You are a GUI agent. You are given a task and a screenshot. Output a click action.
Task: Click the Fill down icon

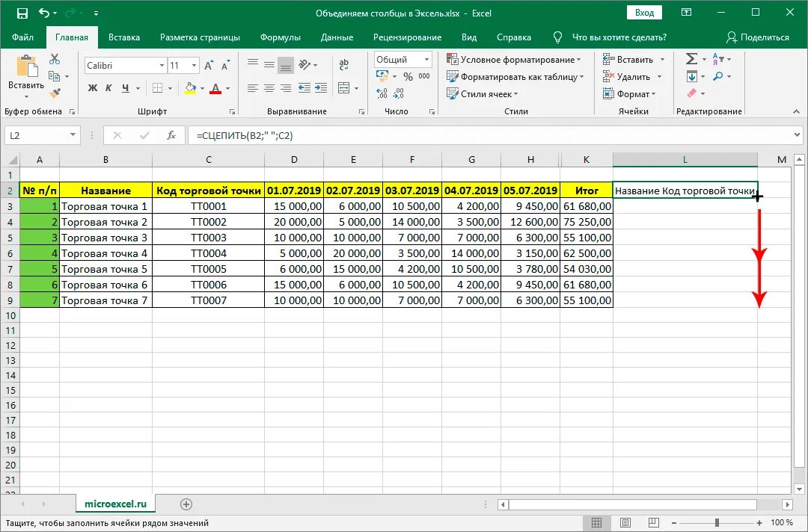(691, 77)
